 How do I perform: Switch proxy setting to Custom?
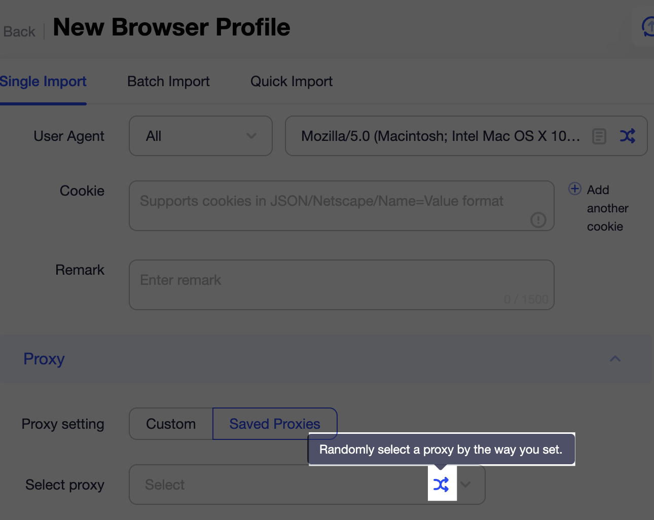point(171,424)
